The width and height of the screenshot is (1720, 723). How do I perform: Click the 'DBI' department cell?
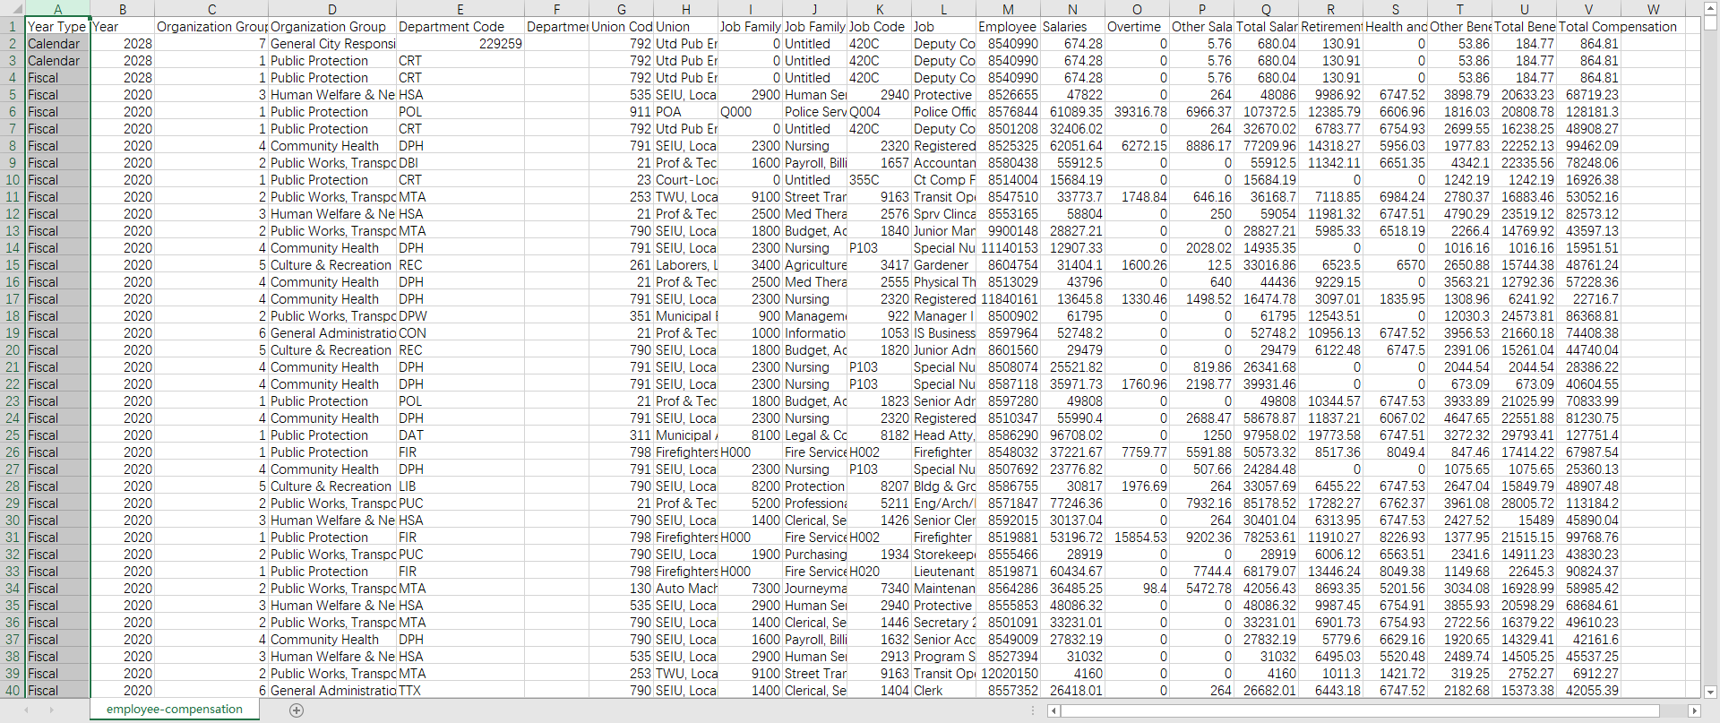pos(460,163)
